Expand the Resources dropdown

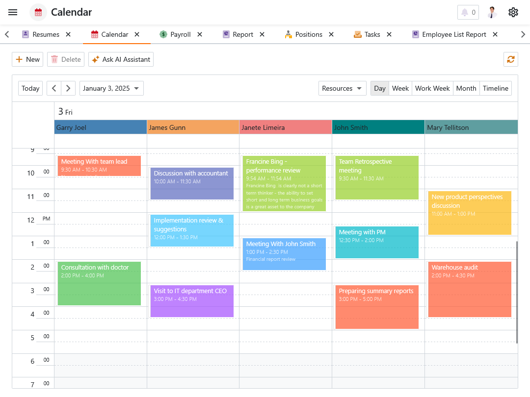tap(342, 88)
